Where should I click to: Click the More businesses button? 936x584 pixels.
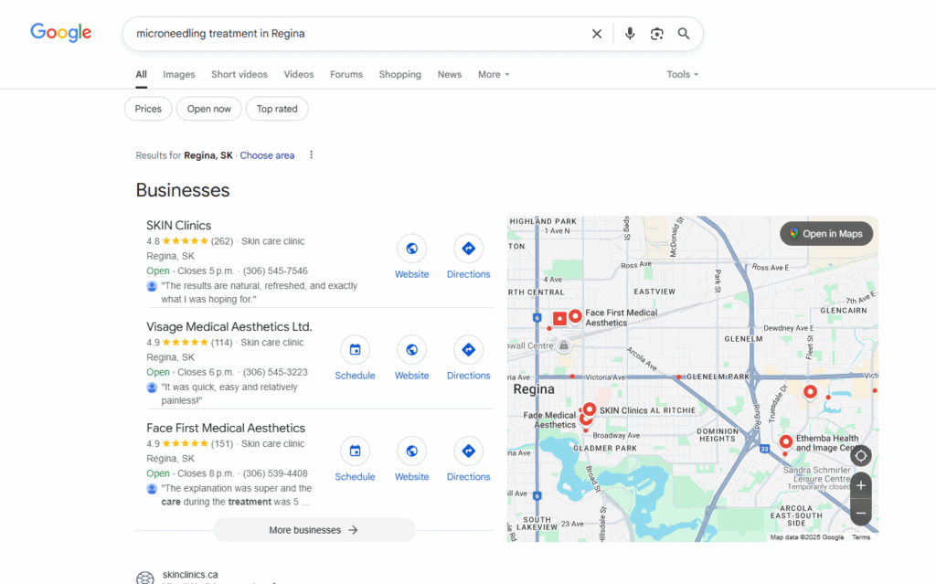click(314, 530)
